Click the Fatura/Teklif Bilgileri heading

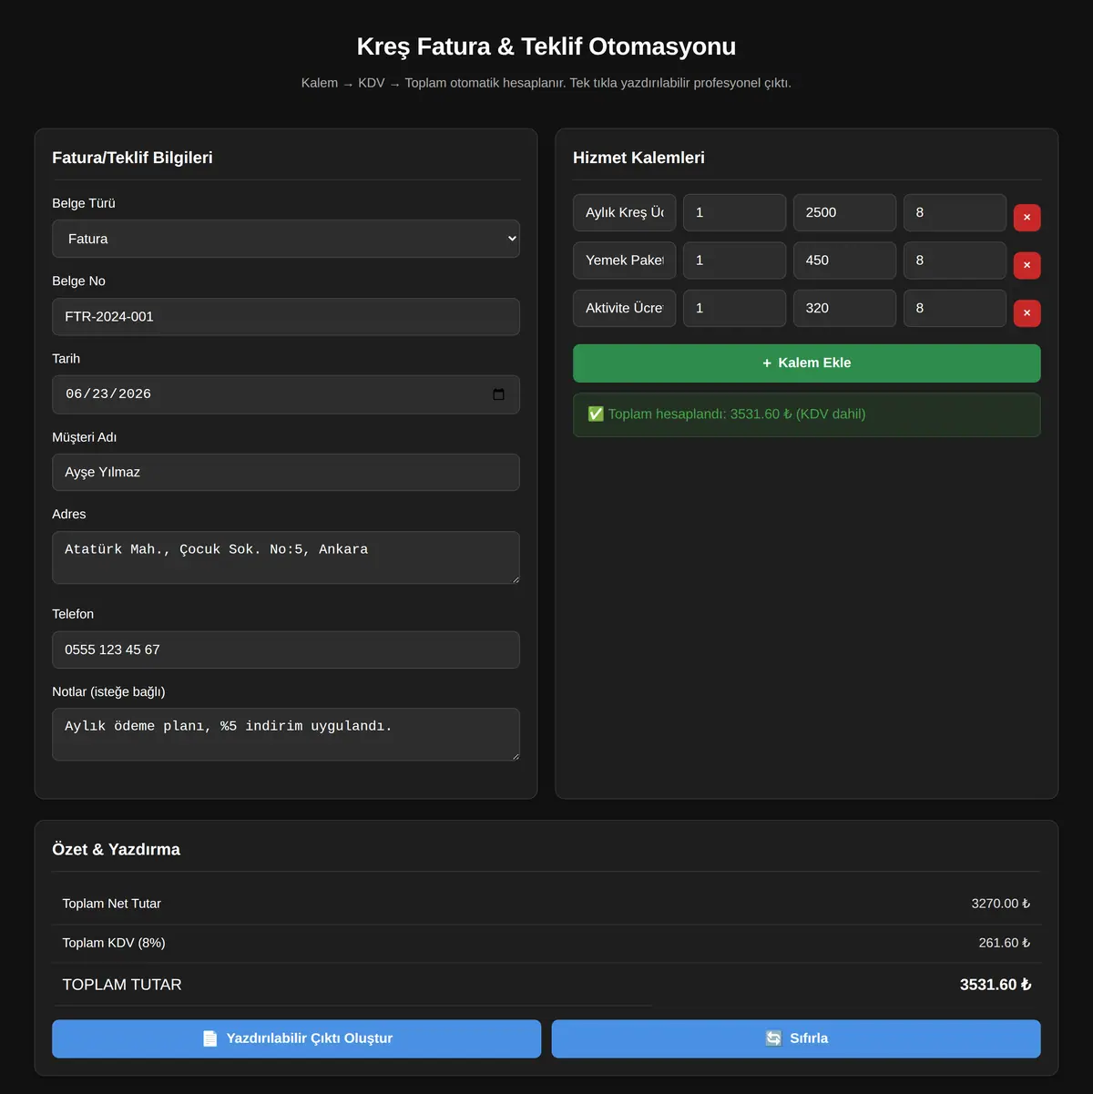coord(132,158)
